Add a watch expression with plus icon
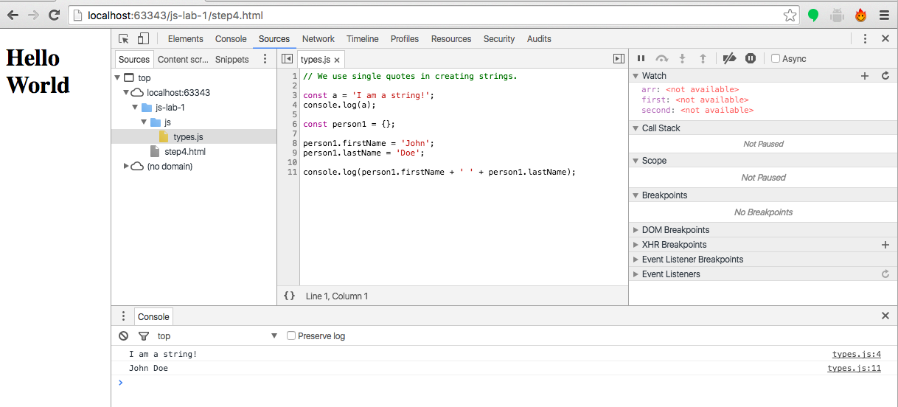The image size is (898, 407). click(865, 76)
